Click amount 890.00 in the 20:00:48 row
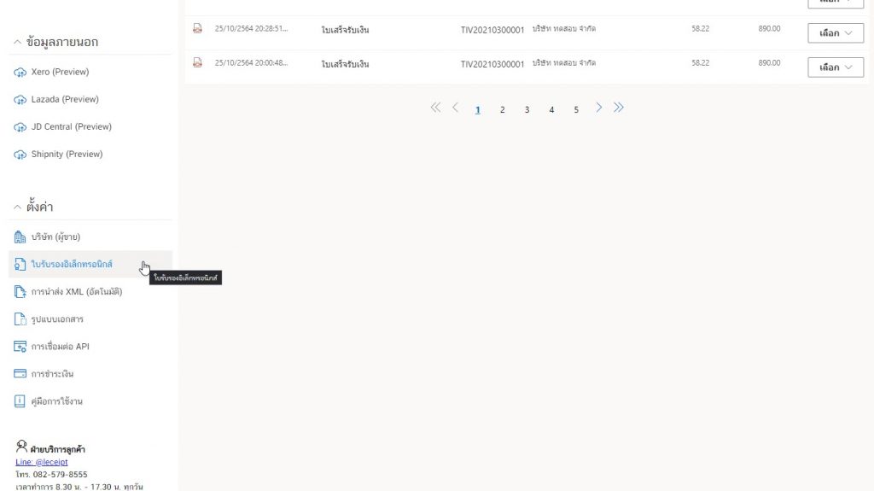874x491 pixels. point(769,62)
